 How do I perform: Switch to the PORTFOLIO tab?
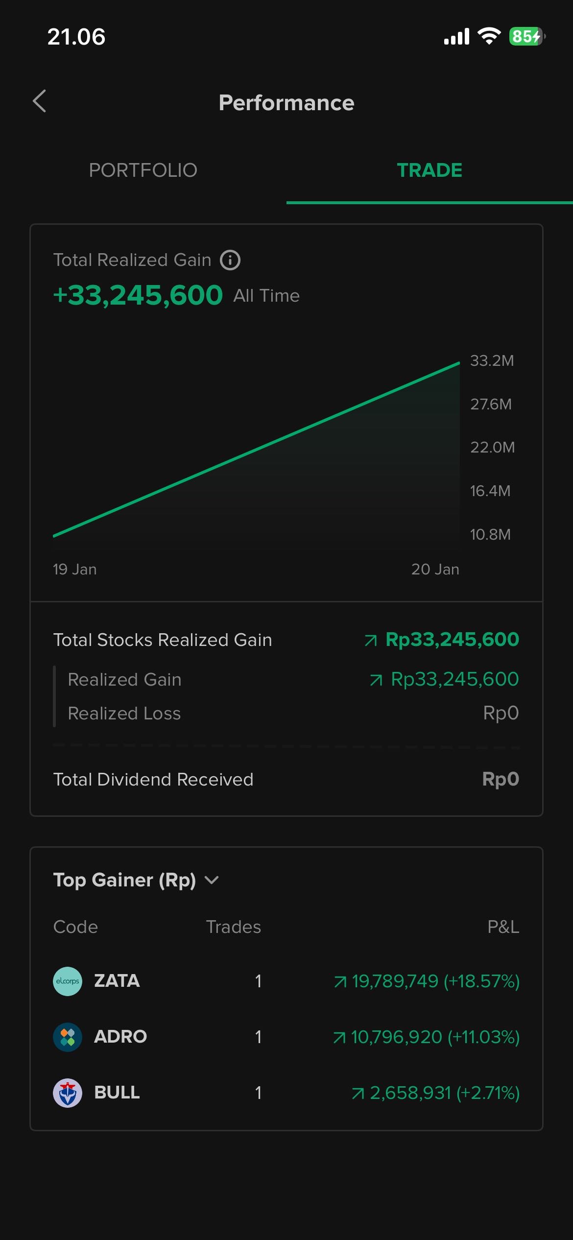point(143,170)
